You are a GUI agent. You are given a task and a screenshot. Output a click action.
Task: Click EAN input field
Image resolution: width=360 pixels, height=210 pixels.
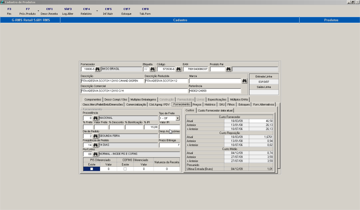click(x=196, y=69)
